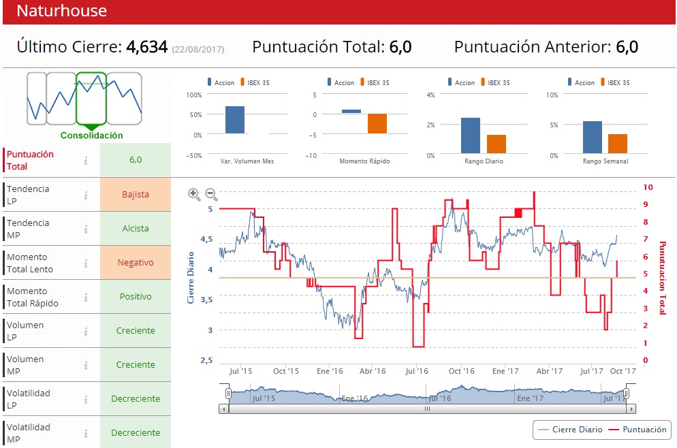677x448 pixels.
Task: Open info icon for Volatilidad LP row
Action: tap(86, 400)
